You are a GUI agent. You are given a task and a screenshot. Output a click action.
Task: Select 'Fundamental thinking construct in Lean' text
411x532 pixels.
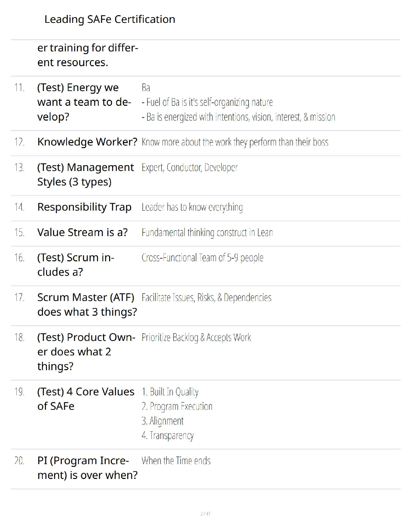(207, 232)
